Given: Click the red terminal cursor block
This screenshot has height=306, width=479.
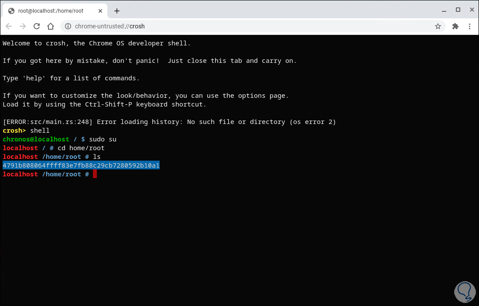Looking at the screenshot, I should click(94, 174).
